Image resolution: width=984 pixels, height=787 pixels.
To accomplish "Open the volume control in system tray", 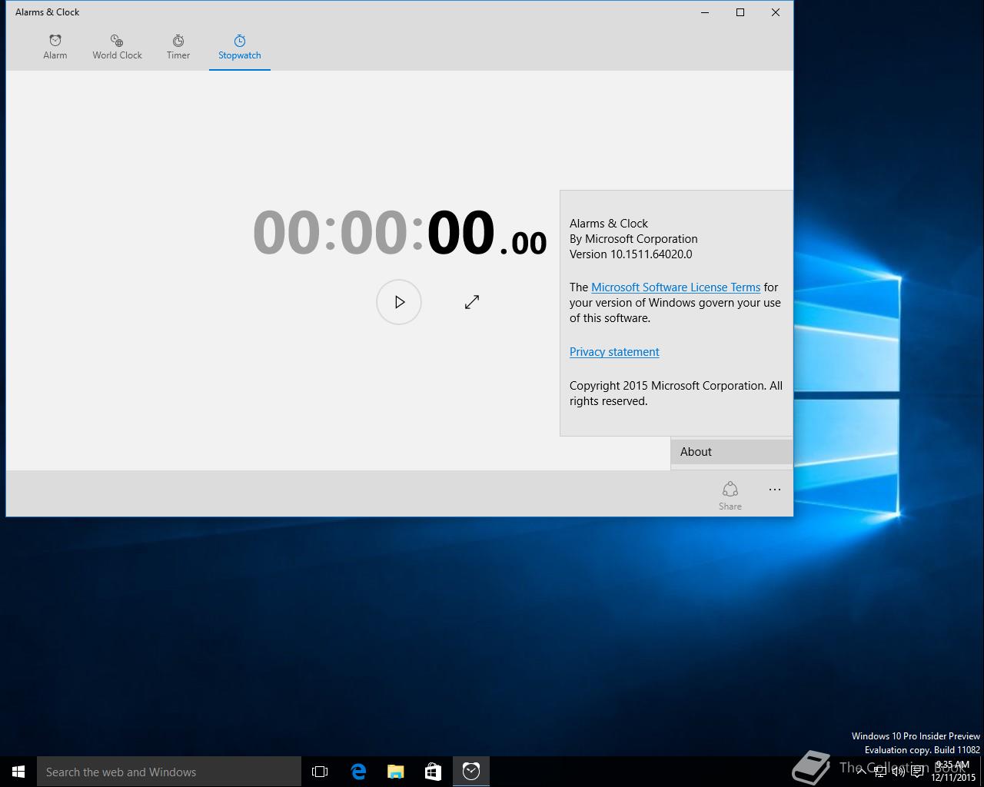I will click(898, 772).
